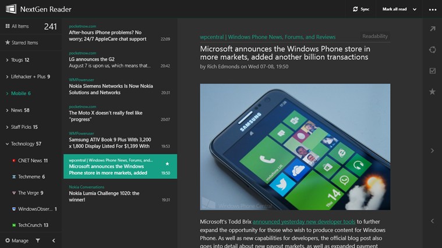Follow 'announced yesterday new developer tools' link
Screen dimensions: 442x248
point(304,222)
